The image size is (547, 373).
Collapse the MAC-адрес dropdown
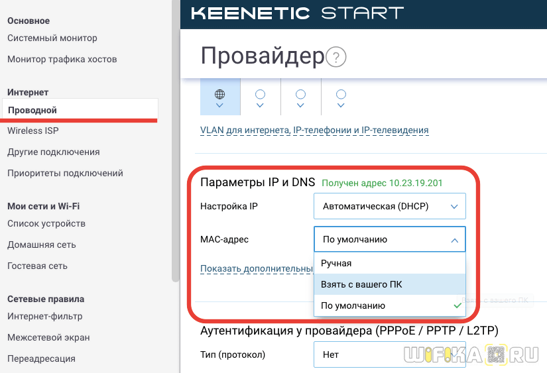point(389,239)
